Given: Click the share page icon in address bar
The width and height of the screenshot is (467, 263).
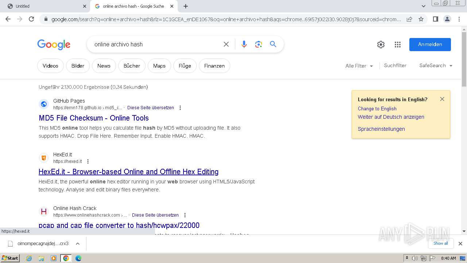Looking at the screenshot, I should point(409,19).
